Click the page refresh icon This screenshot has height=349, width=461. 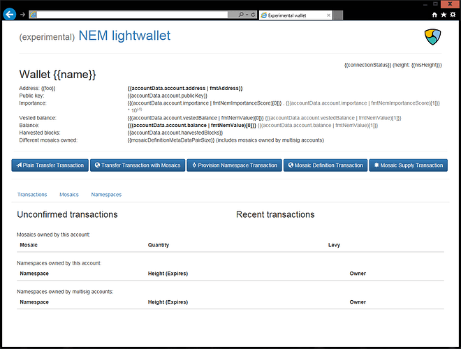pos(253,15)
